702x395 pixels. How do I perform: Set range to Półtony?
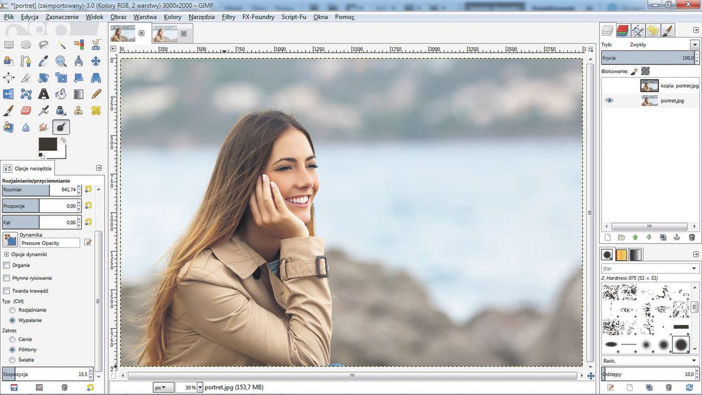pyautogui.click(x=12, y=349)
